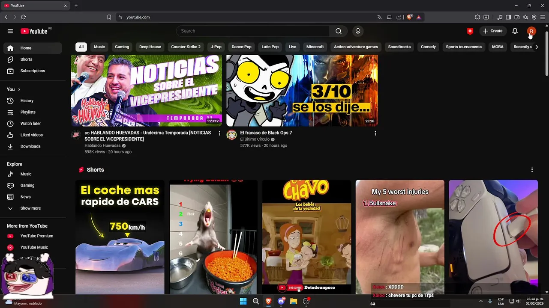Open the El Último Círculo channel link
This screenshot has width=549, height=308.
click(x=255, y=139)
